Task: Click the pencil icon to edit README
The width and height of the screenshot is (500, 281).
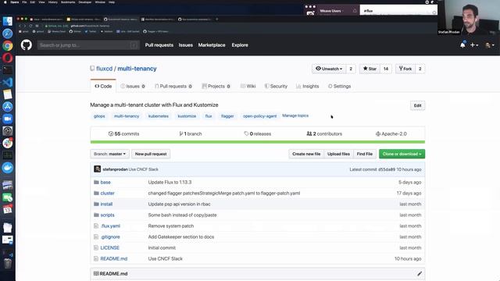Action: click(420, 274)
